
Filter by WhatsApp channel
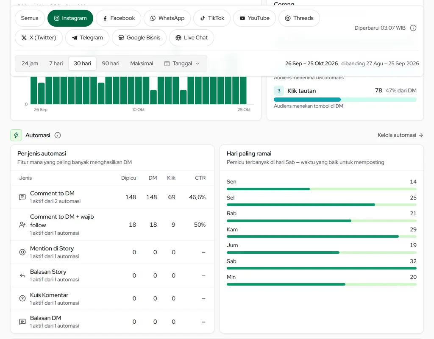point(167,18)
